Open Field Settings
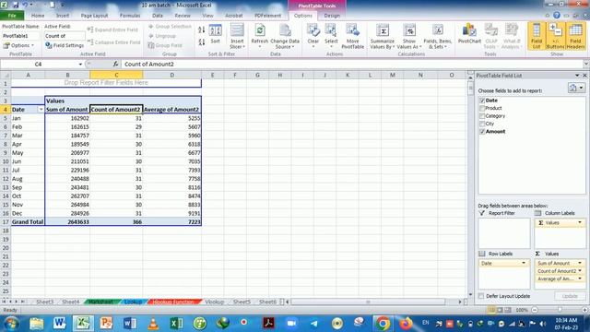Screen dimensions: 590x332 tap(65, 45)
